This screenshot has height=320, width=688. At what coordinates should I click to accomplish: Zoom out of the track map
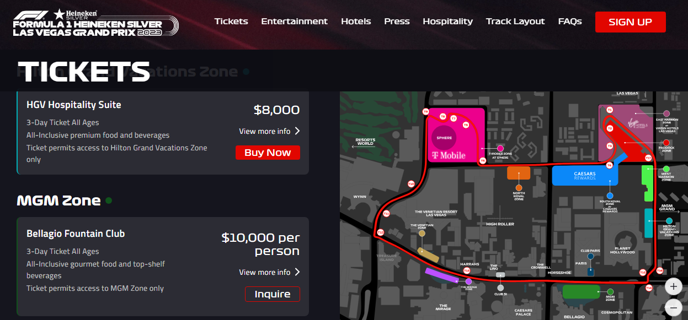click(x=673, y=307)
